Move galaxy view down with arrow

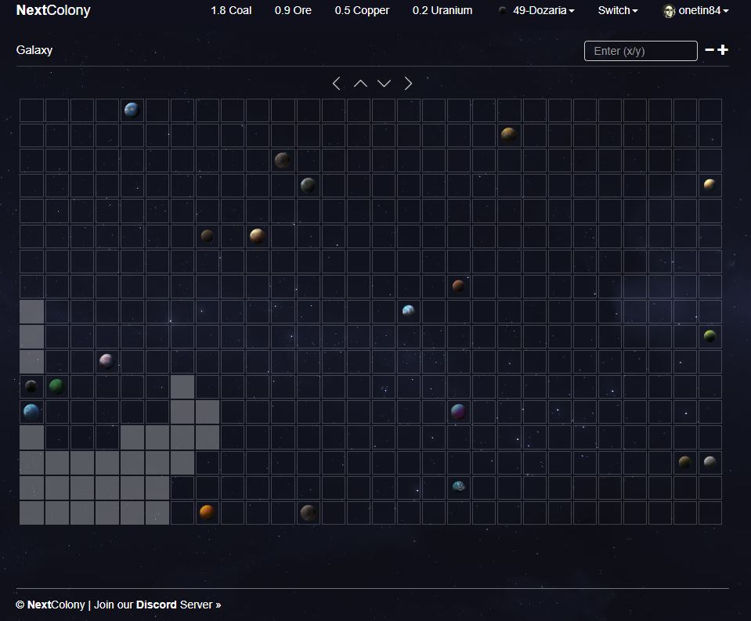tap(385, 83)
